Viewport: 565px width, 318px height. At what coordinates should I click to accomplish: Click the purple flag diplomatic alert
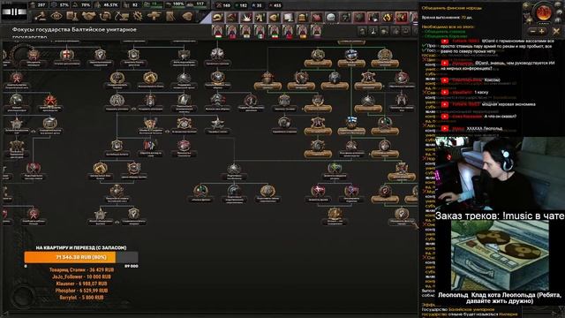click(316, 32)
